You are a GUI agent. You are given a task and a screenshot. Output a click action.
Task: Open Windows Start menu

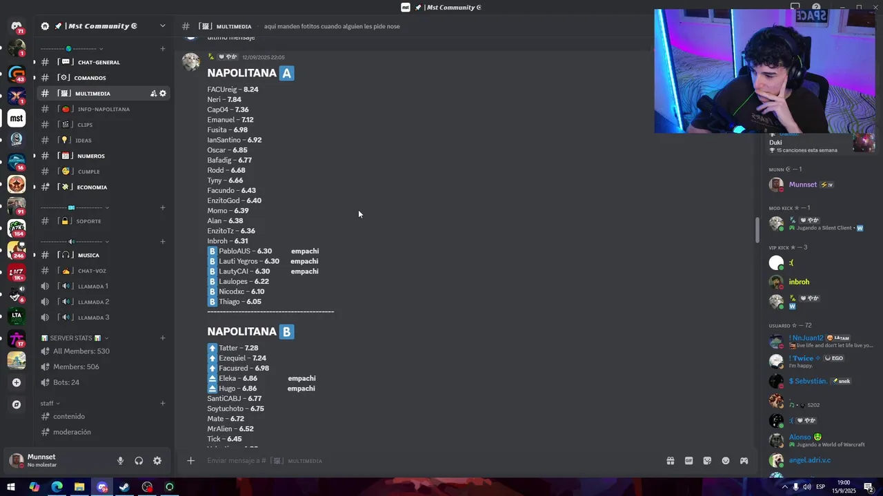click(11, 487)
